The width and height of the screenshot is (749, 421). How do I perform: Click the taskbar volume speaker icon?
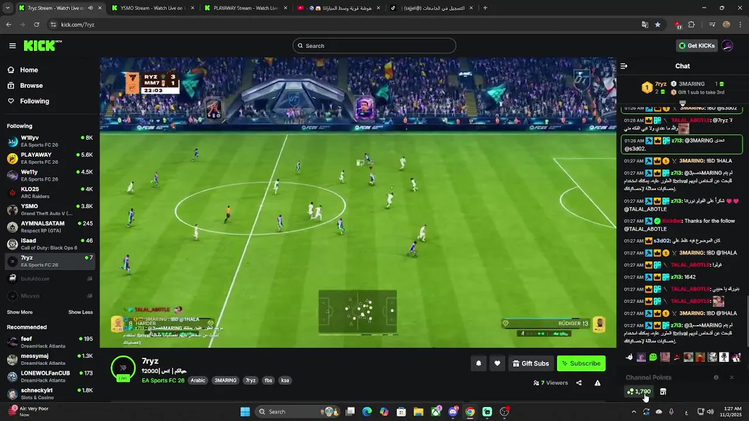pyautogui.click(x=710, y=412)
